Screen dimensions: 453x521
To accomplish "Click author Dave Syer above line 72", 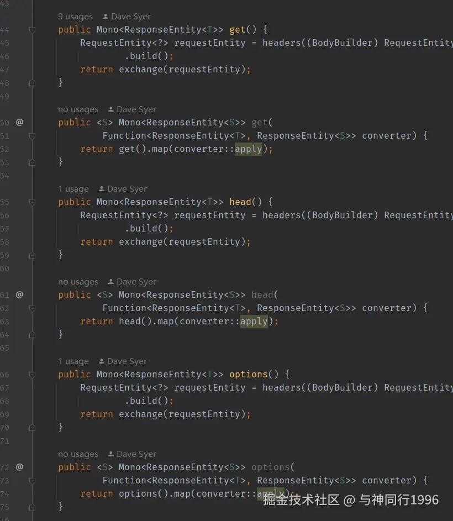I will point(132,454).
